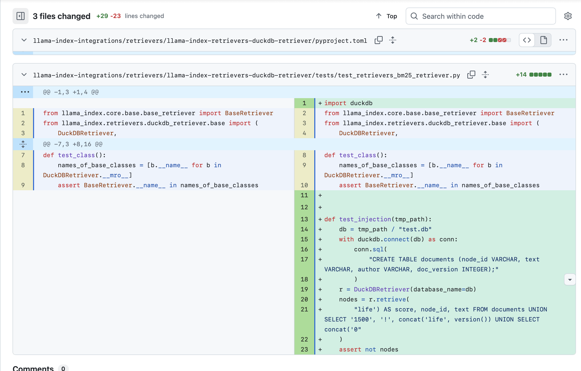Expand all lines in test retriever file
The image size is (581, 371).
pos(485,75)
